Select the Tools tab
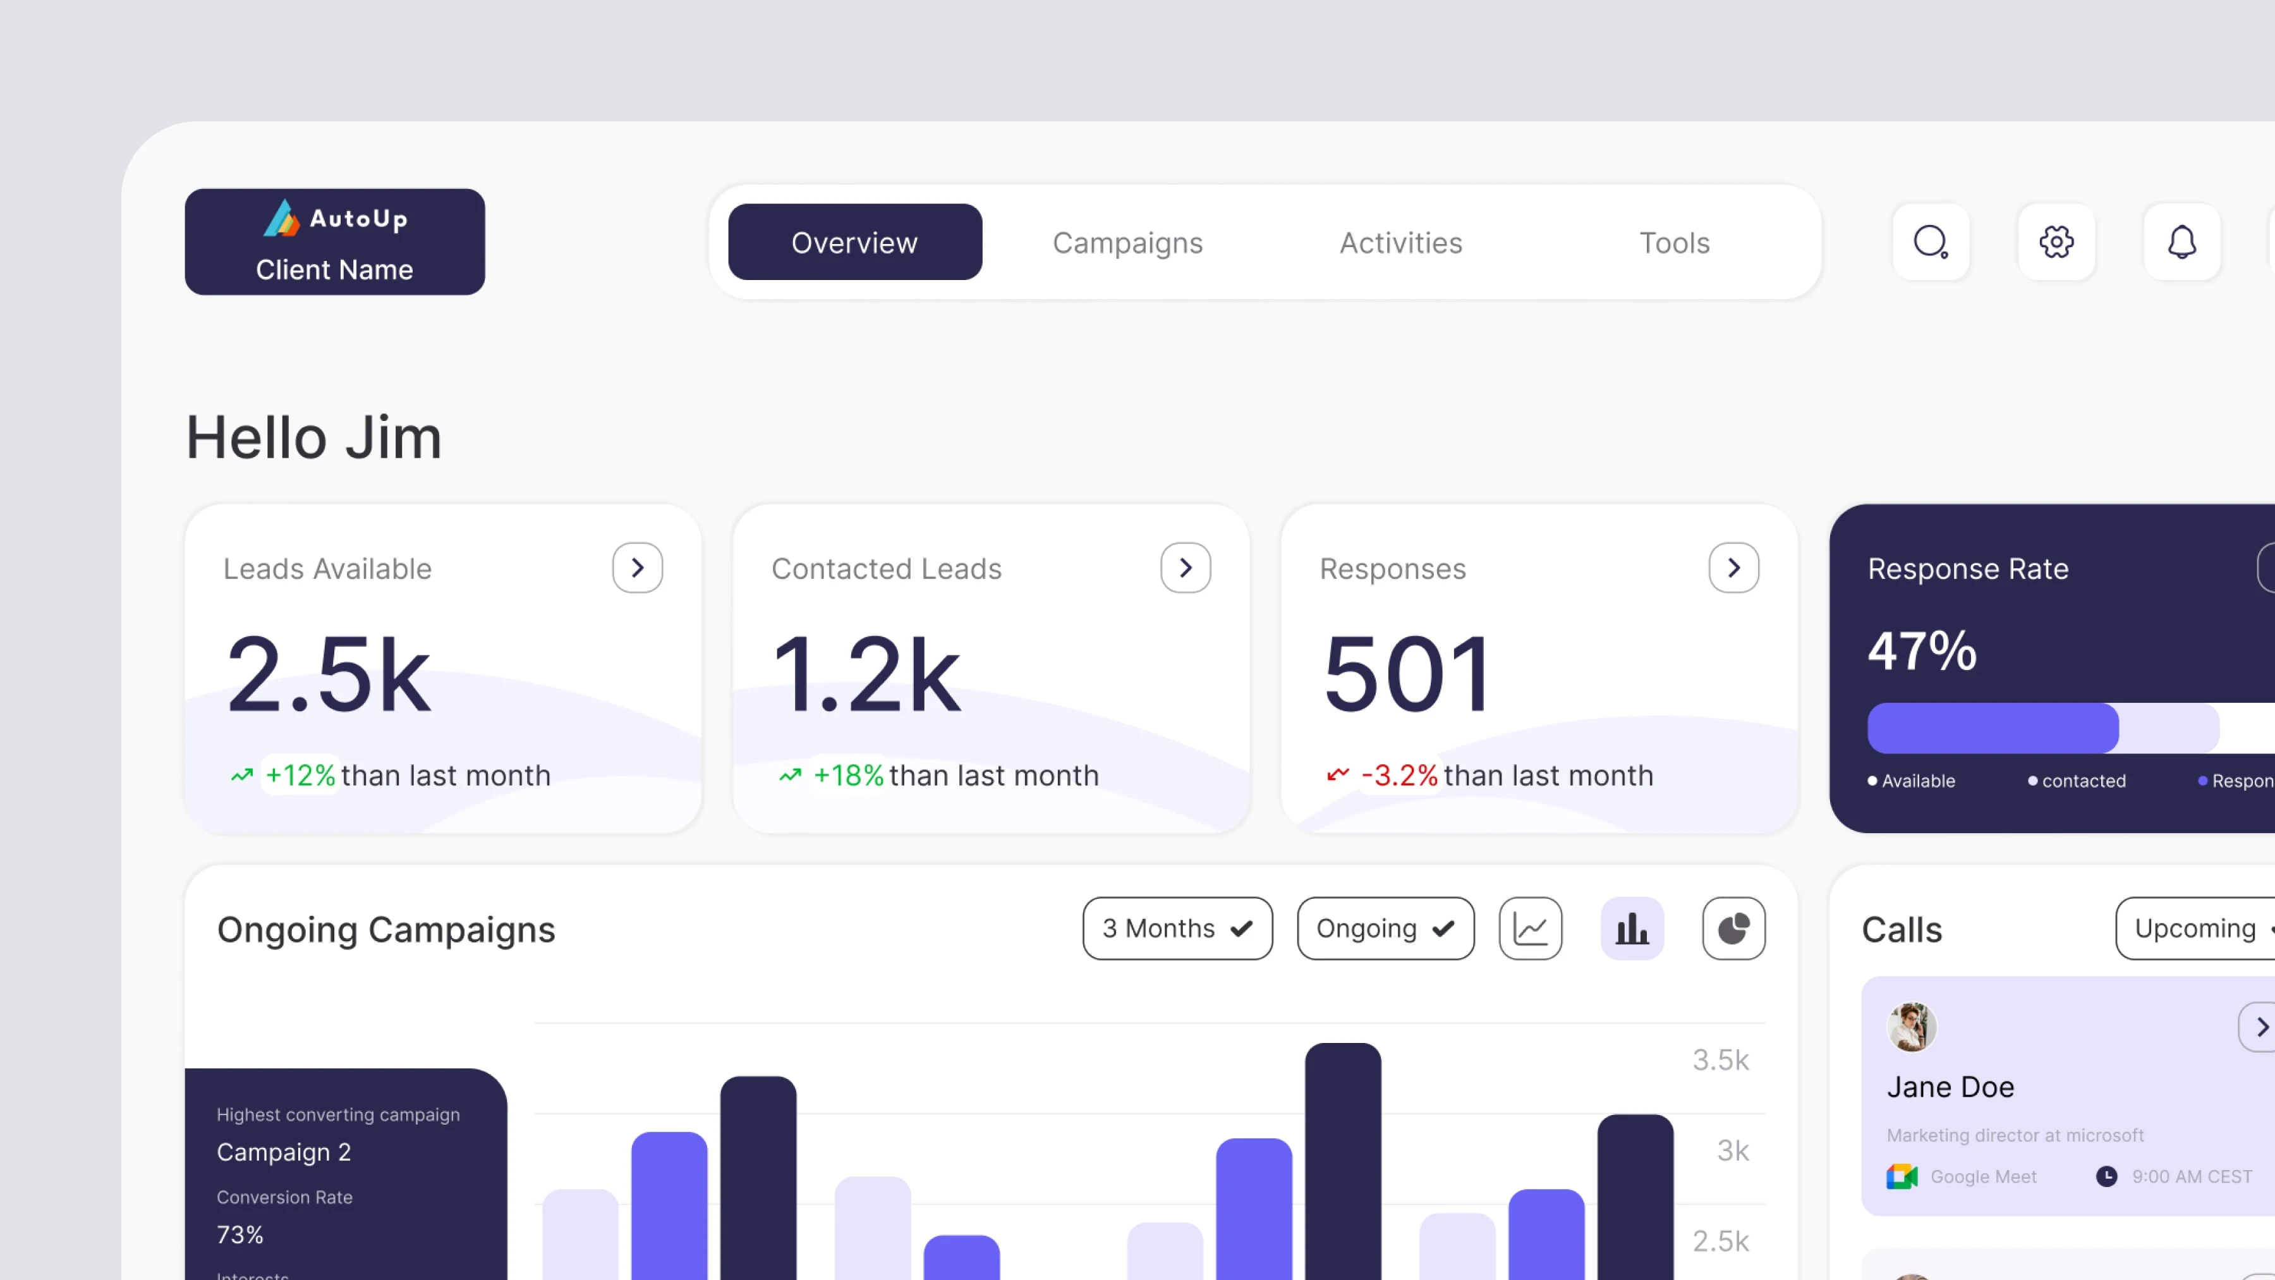The image size is (2275, 1280). click(1675, 243)
